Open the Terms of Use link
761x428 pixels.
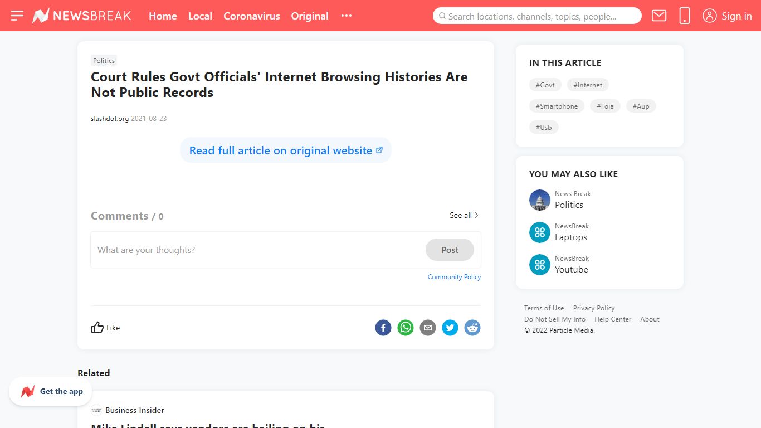[544, 308]
